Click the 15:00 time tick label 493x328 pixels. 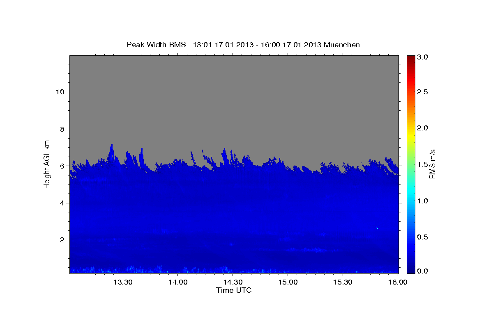288,282
